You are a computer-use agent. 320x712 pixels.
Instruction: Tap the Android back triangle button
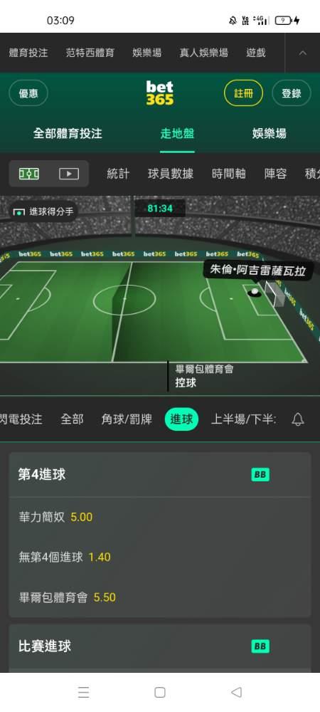tap(236, 692)
